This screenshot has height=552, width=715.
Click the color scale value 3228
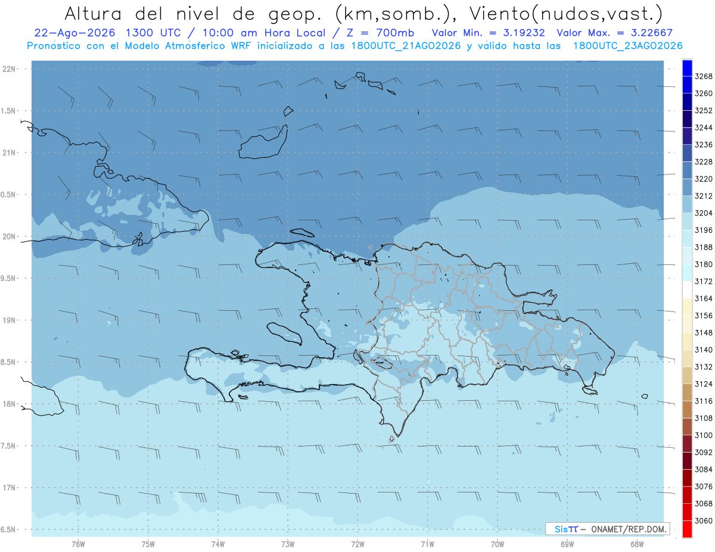pyautogui.click(x=704, y=162)
